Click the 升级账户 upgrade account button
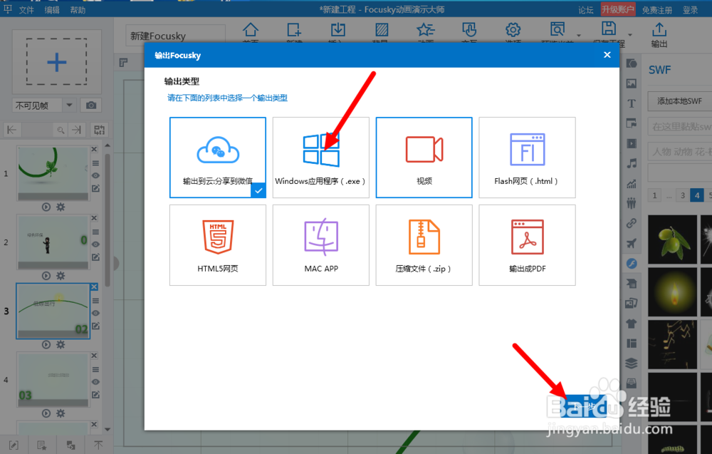This screenshot has height=454, width=712. pos(617,9)
